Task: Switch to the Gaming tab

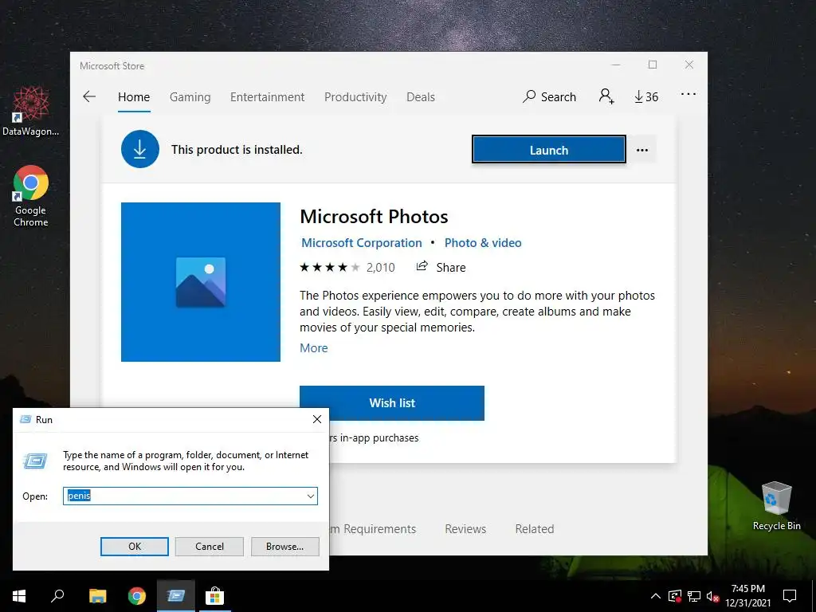Action: pyautogui.click(x=190, y=97)
